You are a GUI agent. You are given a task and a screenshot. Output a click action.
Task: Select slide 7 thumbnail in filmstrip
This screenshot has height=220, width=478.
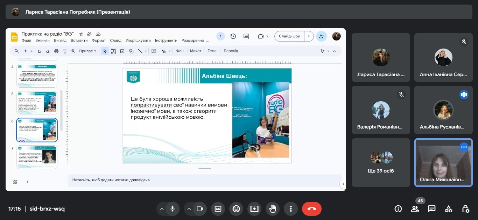[x=37, y=157]
